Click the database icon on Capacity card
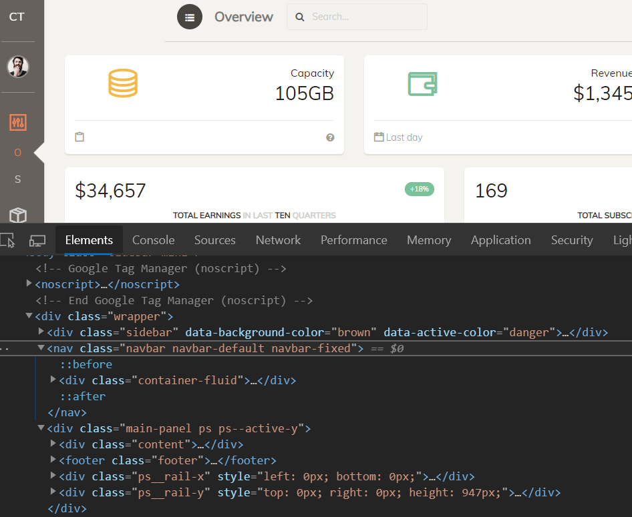 tap(123, 83)
